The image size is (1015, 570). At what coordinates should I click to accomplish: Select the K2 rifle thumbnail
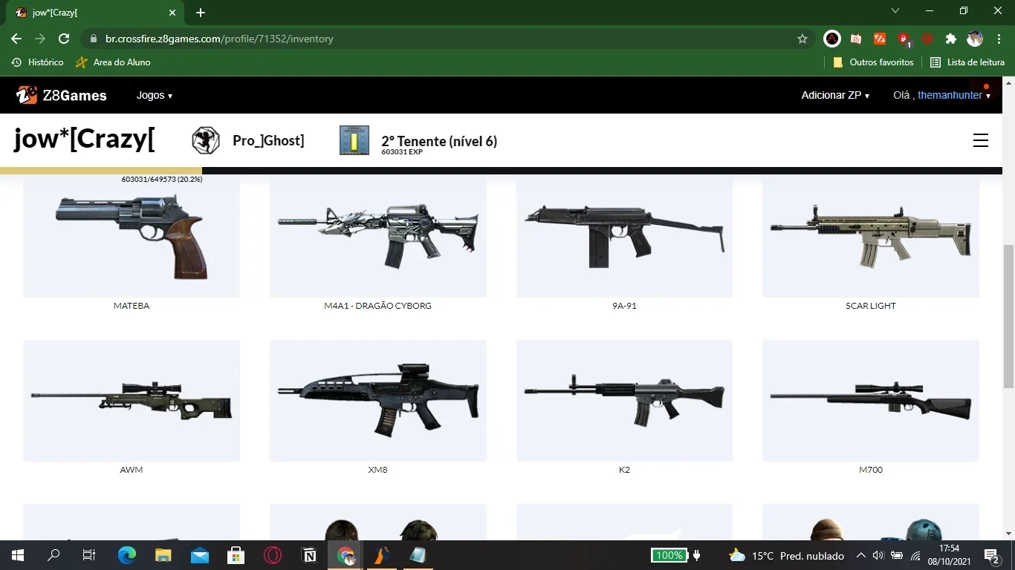(x=624, y=401)
